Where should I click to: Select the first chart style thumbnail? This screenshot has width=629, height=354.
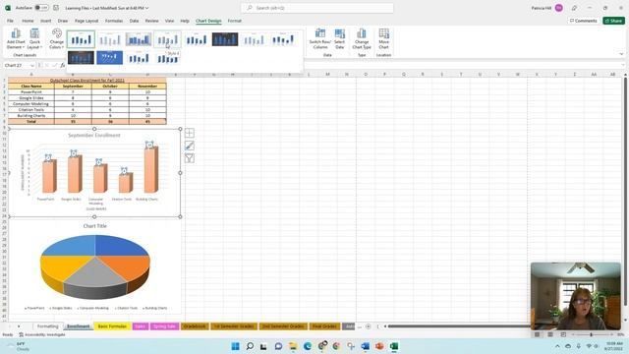pyautogui.click(x=81, y=39)
